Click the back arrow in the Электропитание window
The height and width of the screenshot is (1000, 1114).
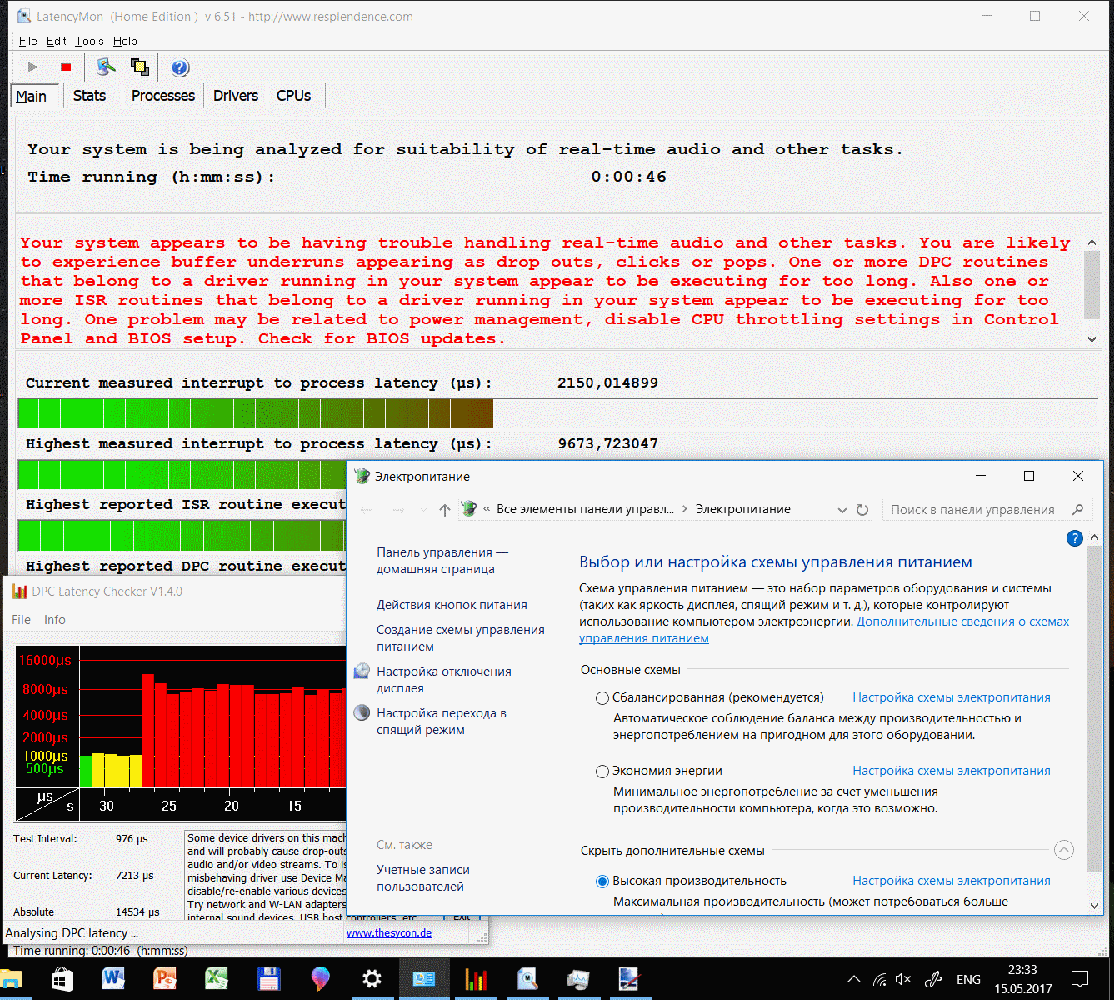367,510
